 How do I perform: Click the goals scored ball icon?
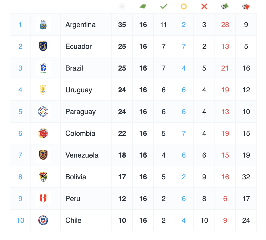click(x=225, y=6)
